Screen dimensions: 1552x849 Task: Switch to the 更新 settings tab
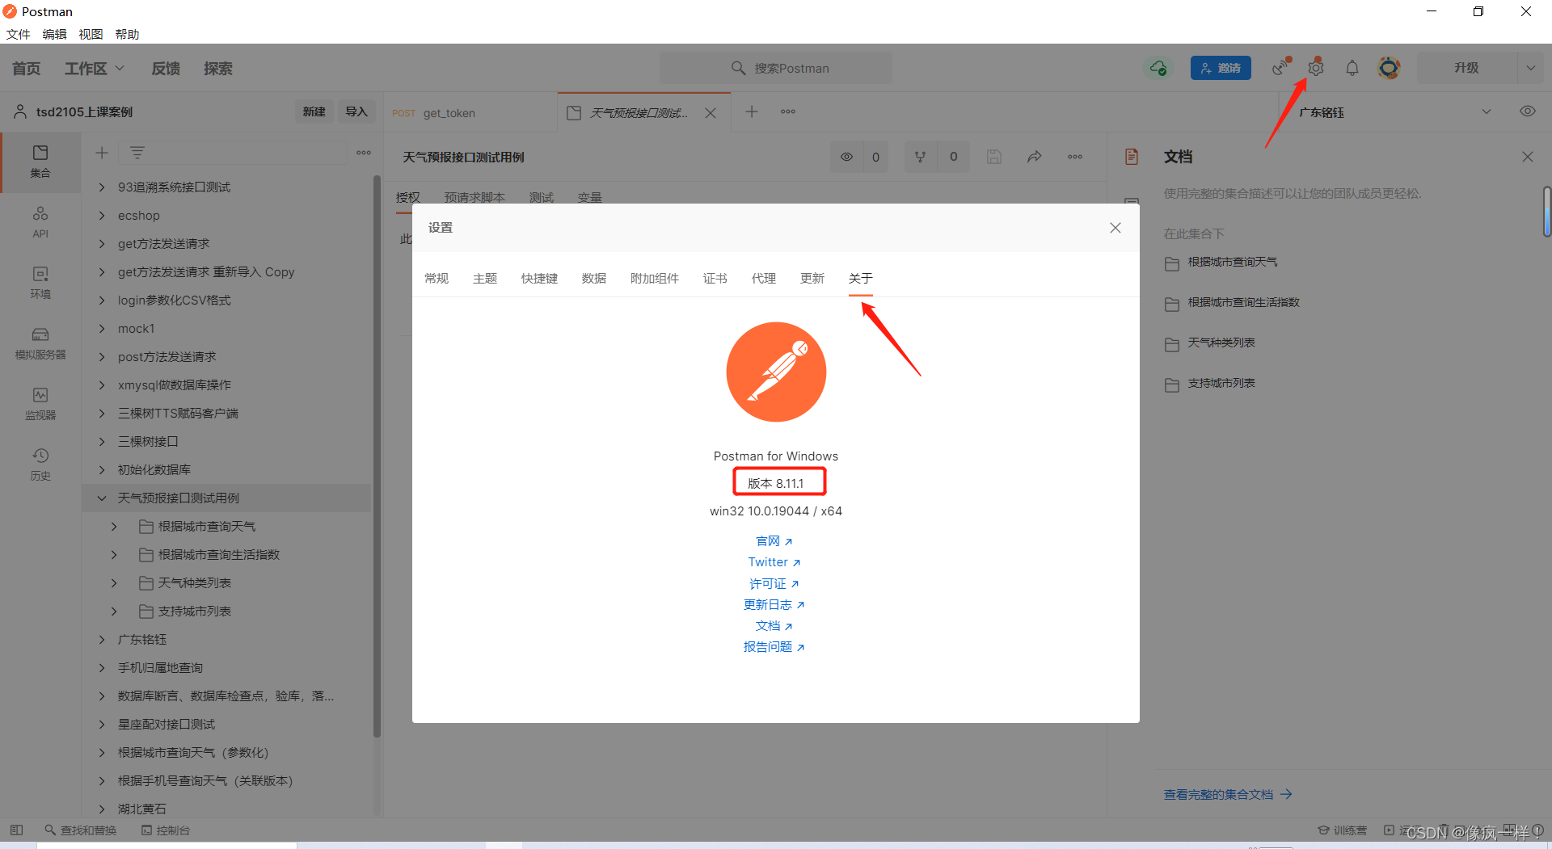[812, 278]
